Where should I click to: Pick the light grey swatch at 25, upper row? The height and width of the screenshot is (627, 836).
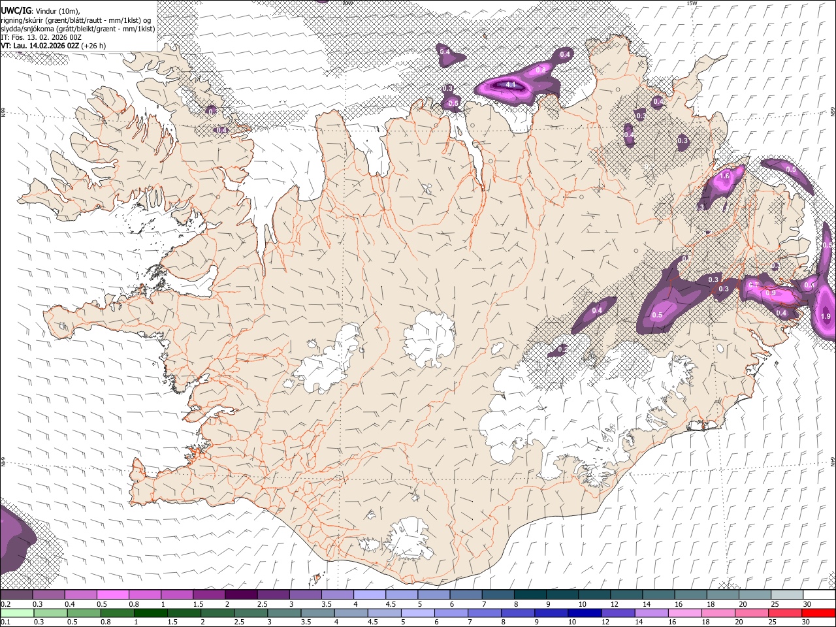[x=786, y=595]
